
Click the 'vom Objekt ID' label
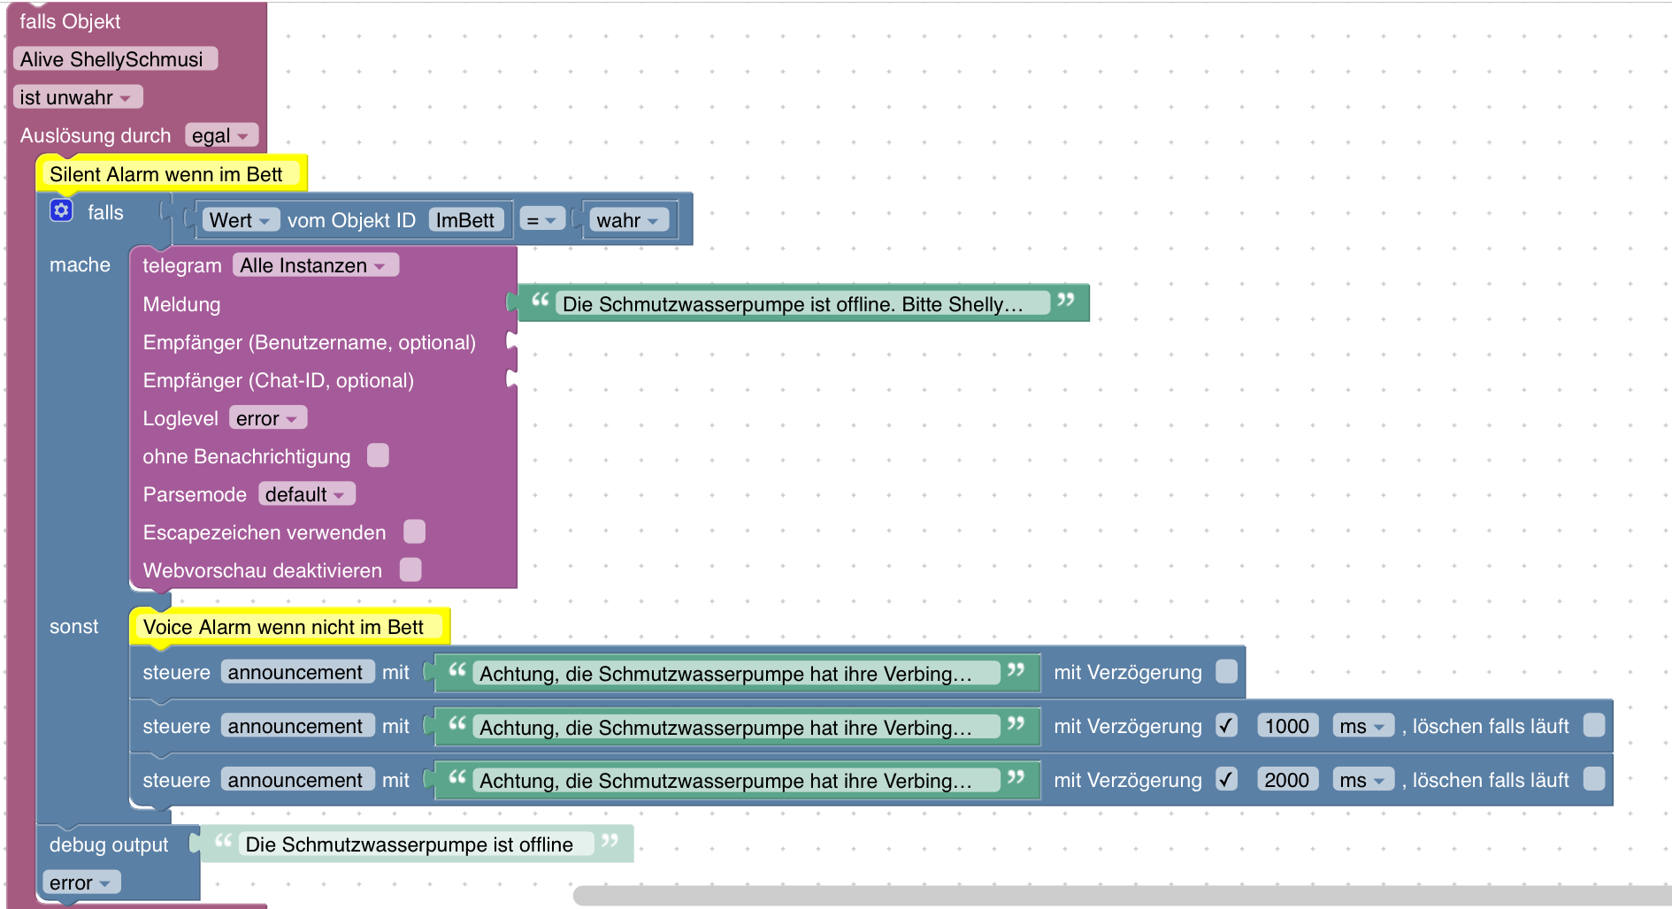click(x=351, y=220)
